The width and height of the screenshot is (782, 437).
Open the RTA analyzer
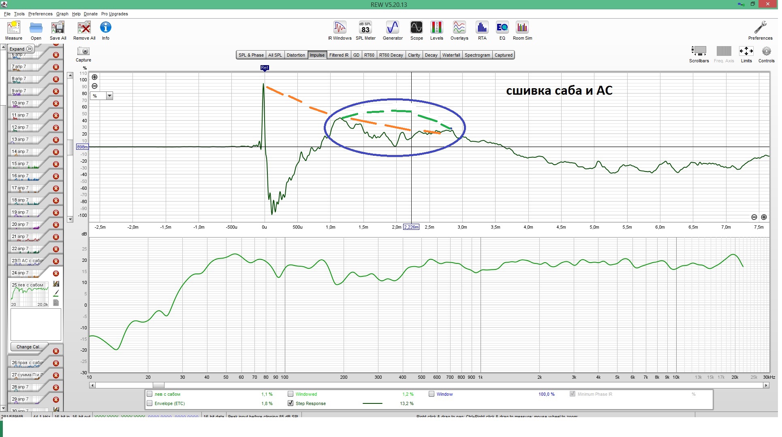[x=482, y=31]
